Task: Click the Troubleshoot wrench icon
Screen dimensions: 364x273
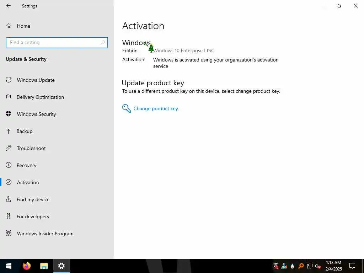Action: [9, 148]
